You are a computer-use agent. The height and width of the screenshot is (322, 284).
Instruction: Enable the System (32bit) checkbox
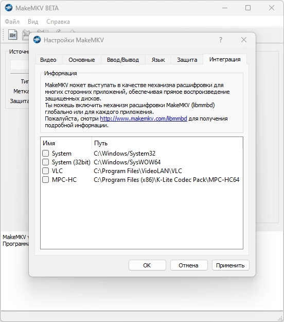(x=45, y=162)
